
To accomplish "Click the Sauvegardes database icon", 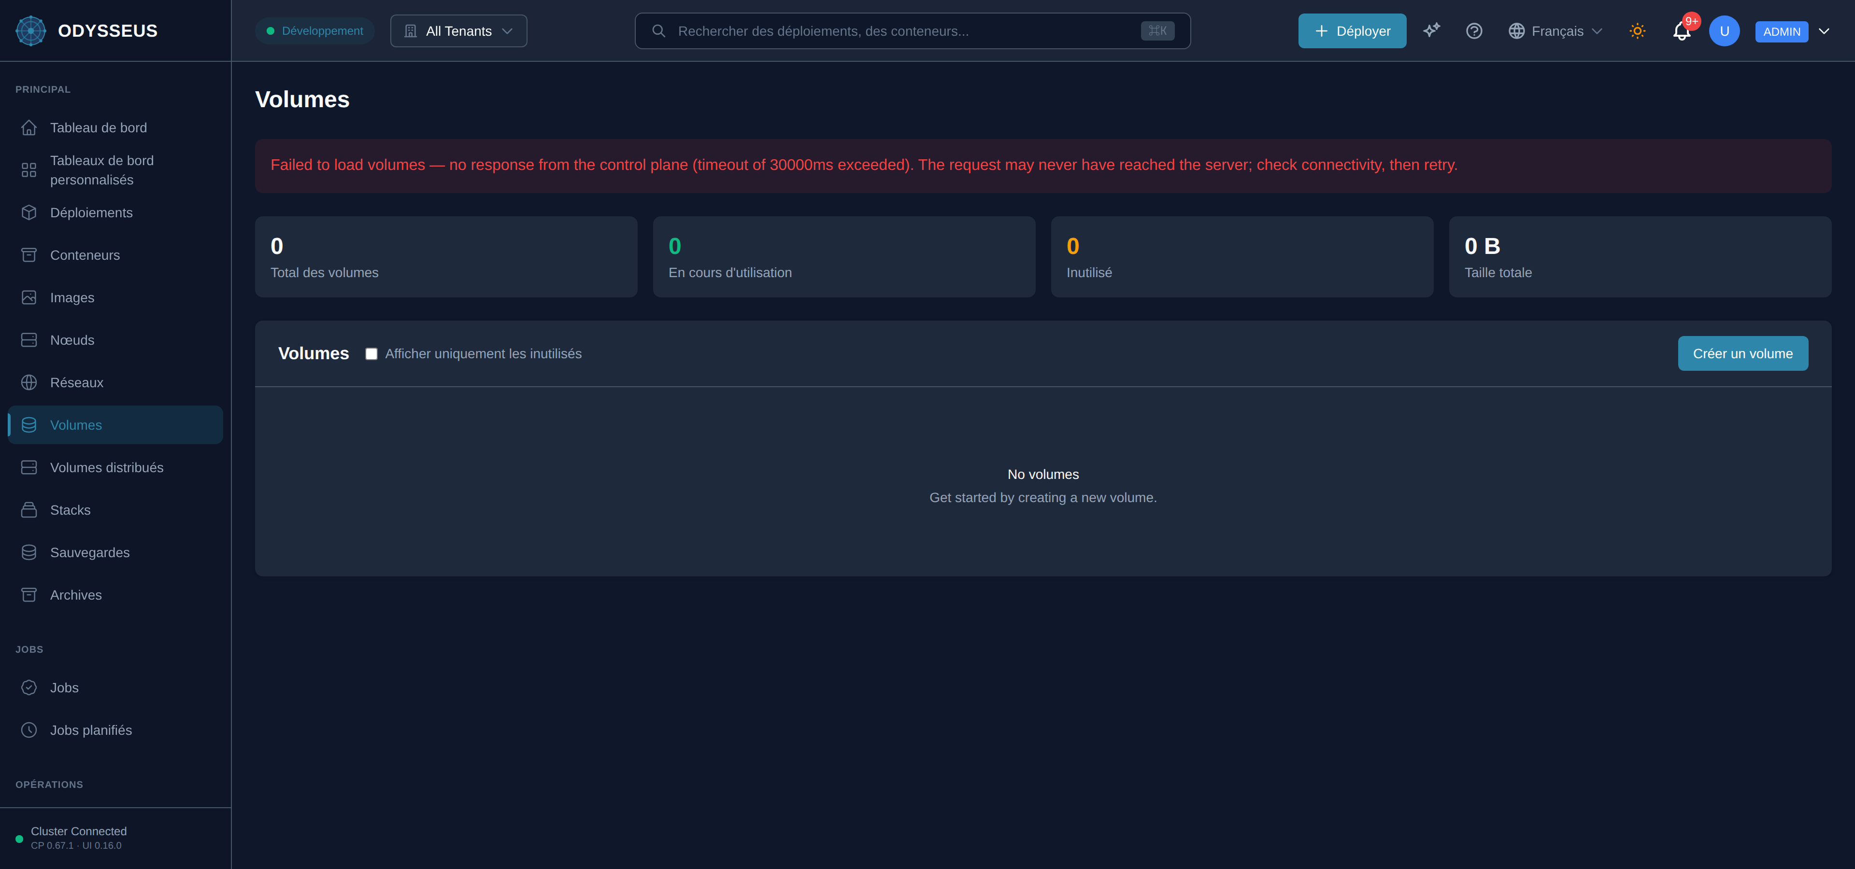I will 29,552.
